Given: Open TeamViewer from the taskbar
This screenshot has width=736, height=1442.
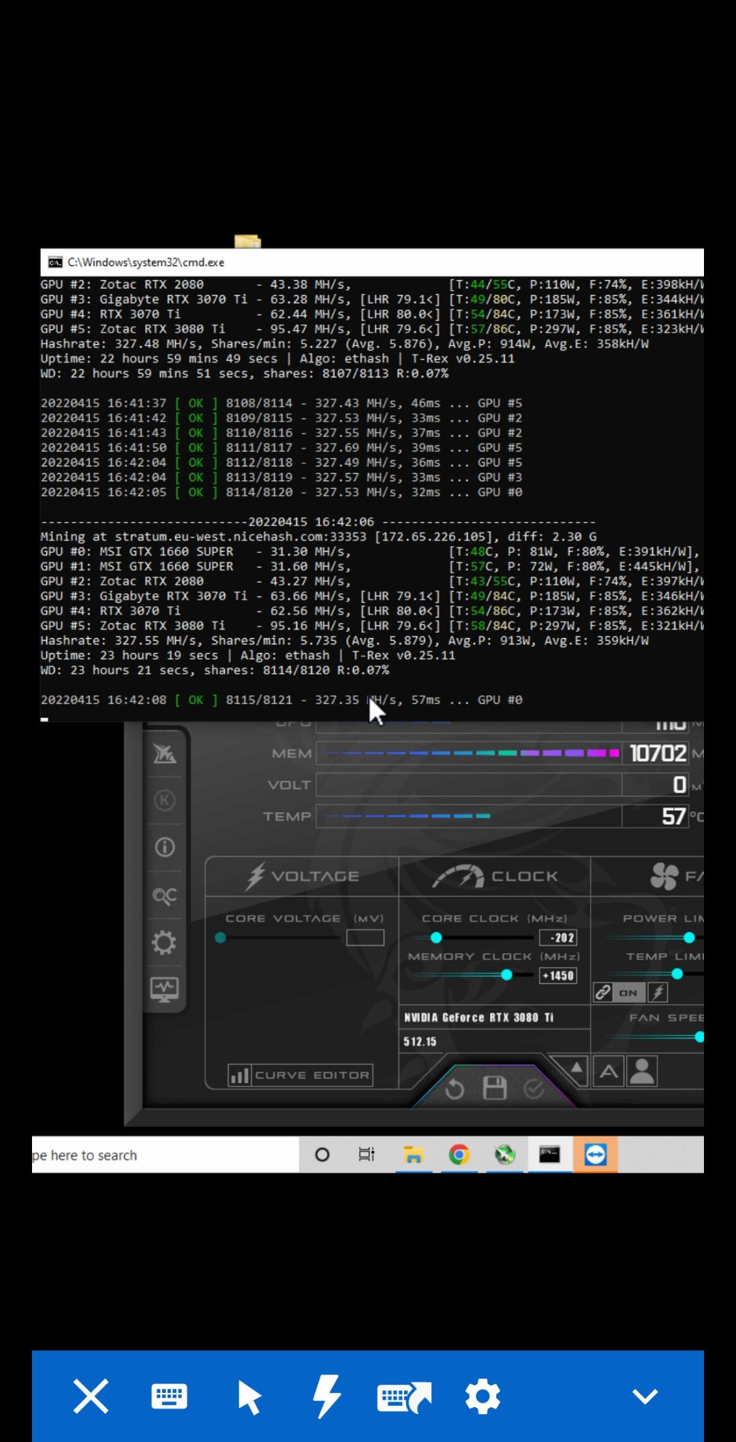Looking at the screenshot, I should point(596,1154).
